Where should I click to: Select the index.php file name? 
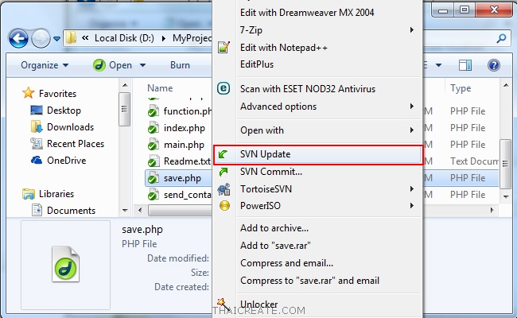185,128
